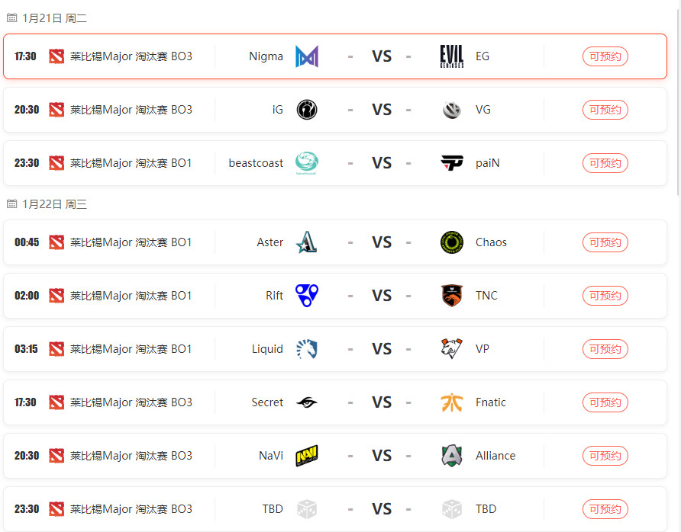Screen dimensions: 681x532
Task: Click the Team Secret team logo
Action: (x=308, y=402)
